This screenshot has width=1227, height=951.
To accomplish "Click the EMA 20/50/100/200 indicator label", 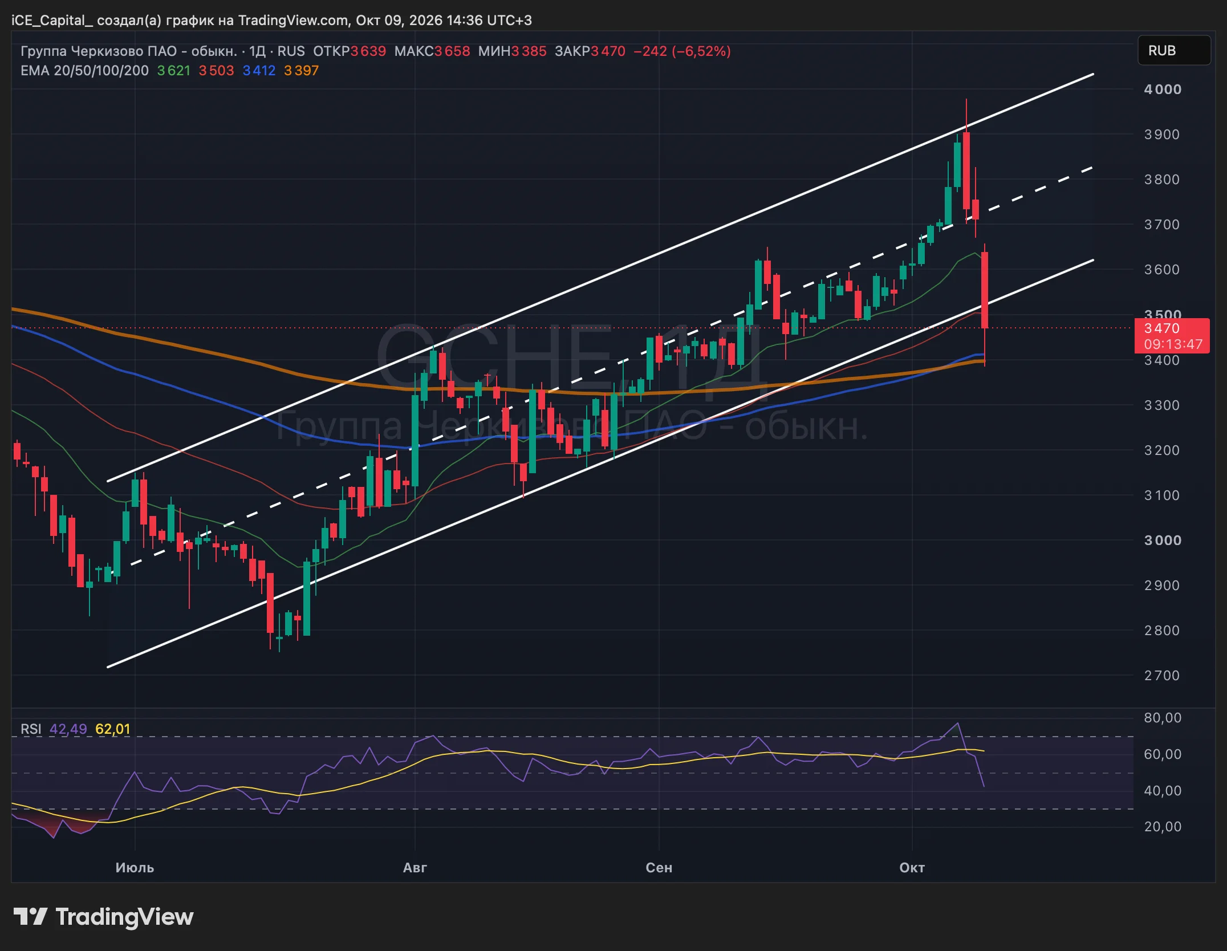I will (x=84, y=71).
